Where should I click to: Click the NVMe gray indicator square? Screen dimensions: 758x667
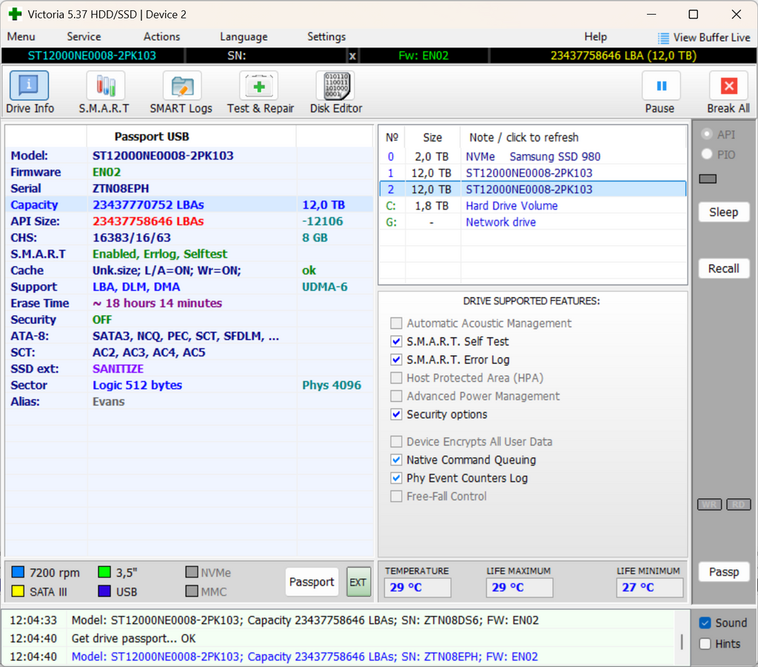[x=192, y=572]
